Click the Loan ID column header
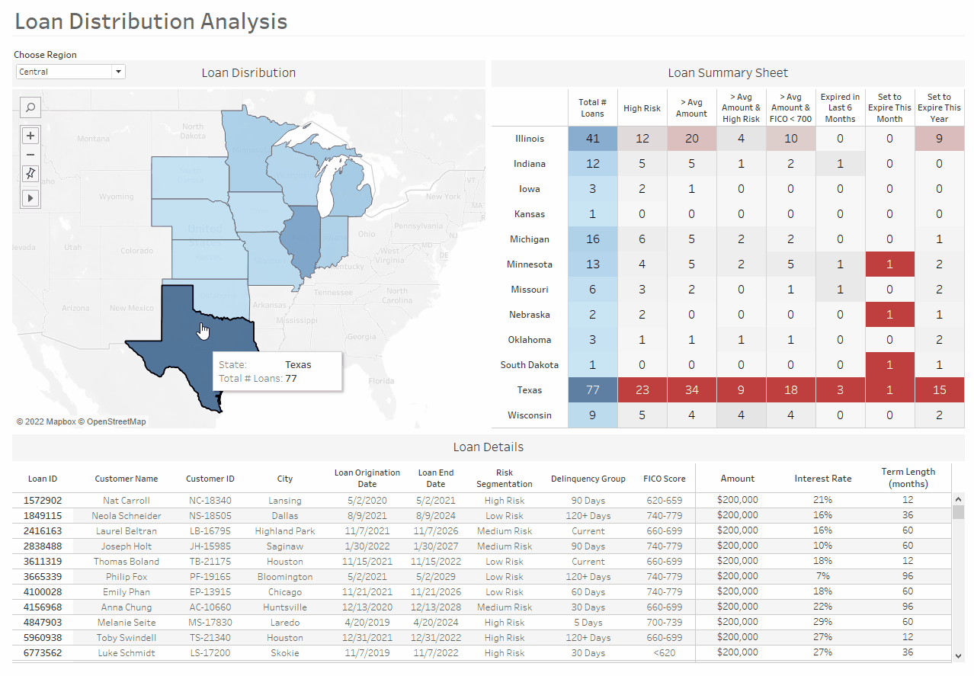The image size is (974, 676). (x=43, y=479)
